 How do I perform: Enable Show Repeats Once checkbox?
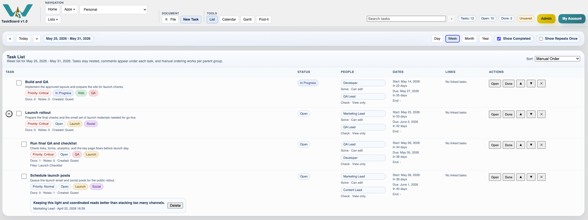tap(541, 39)
